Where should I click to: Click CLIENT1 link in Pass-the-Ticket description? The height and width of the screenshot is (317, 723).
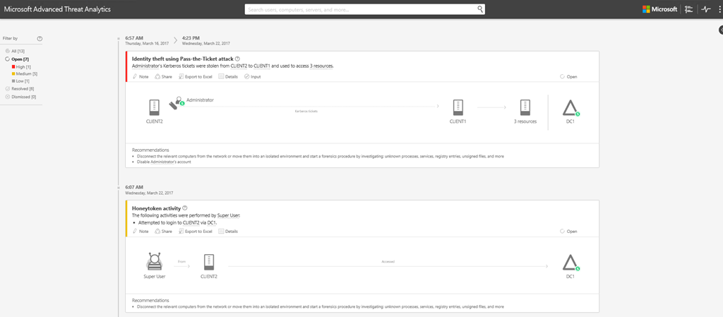click(x=261, y=66)
